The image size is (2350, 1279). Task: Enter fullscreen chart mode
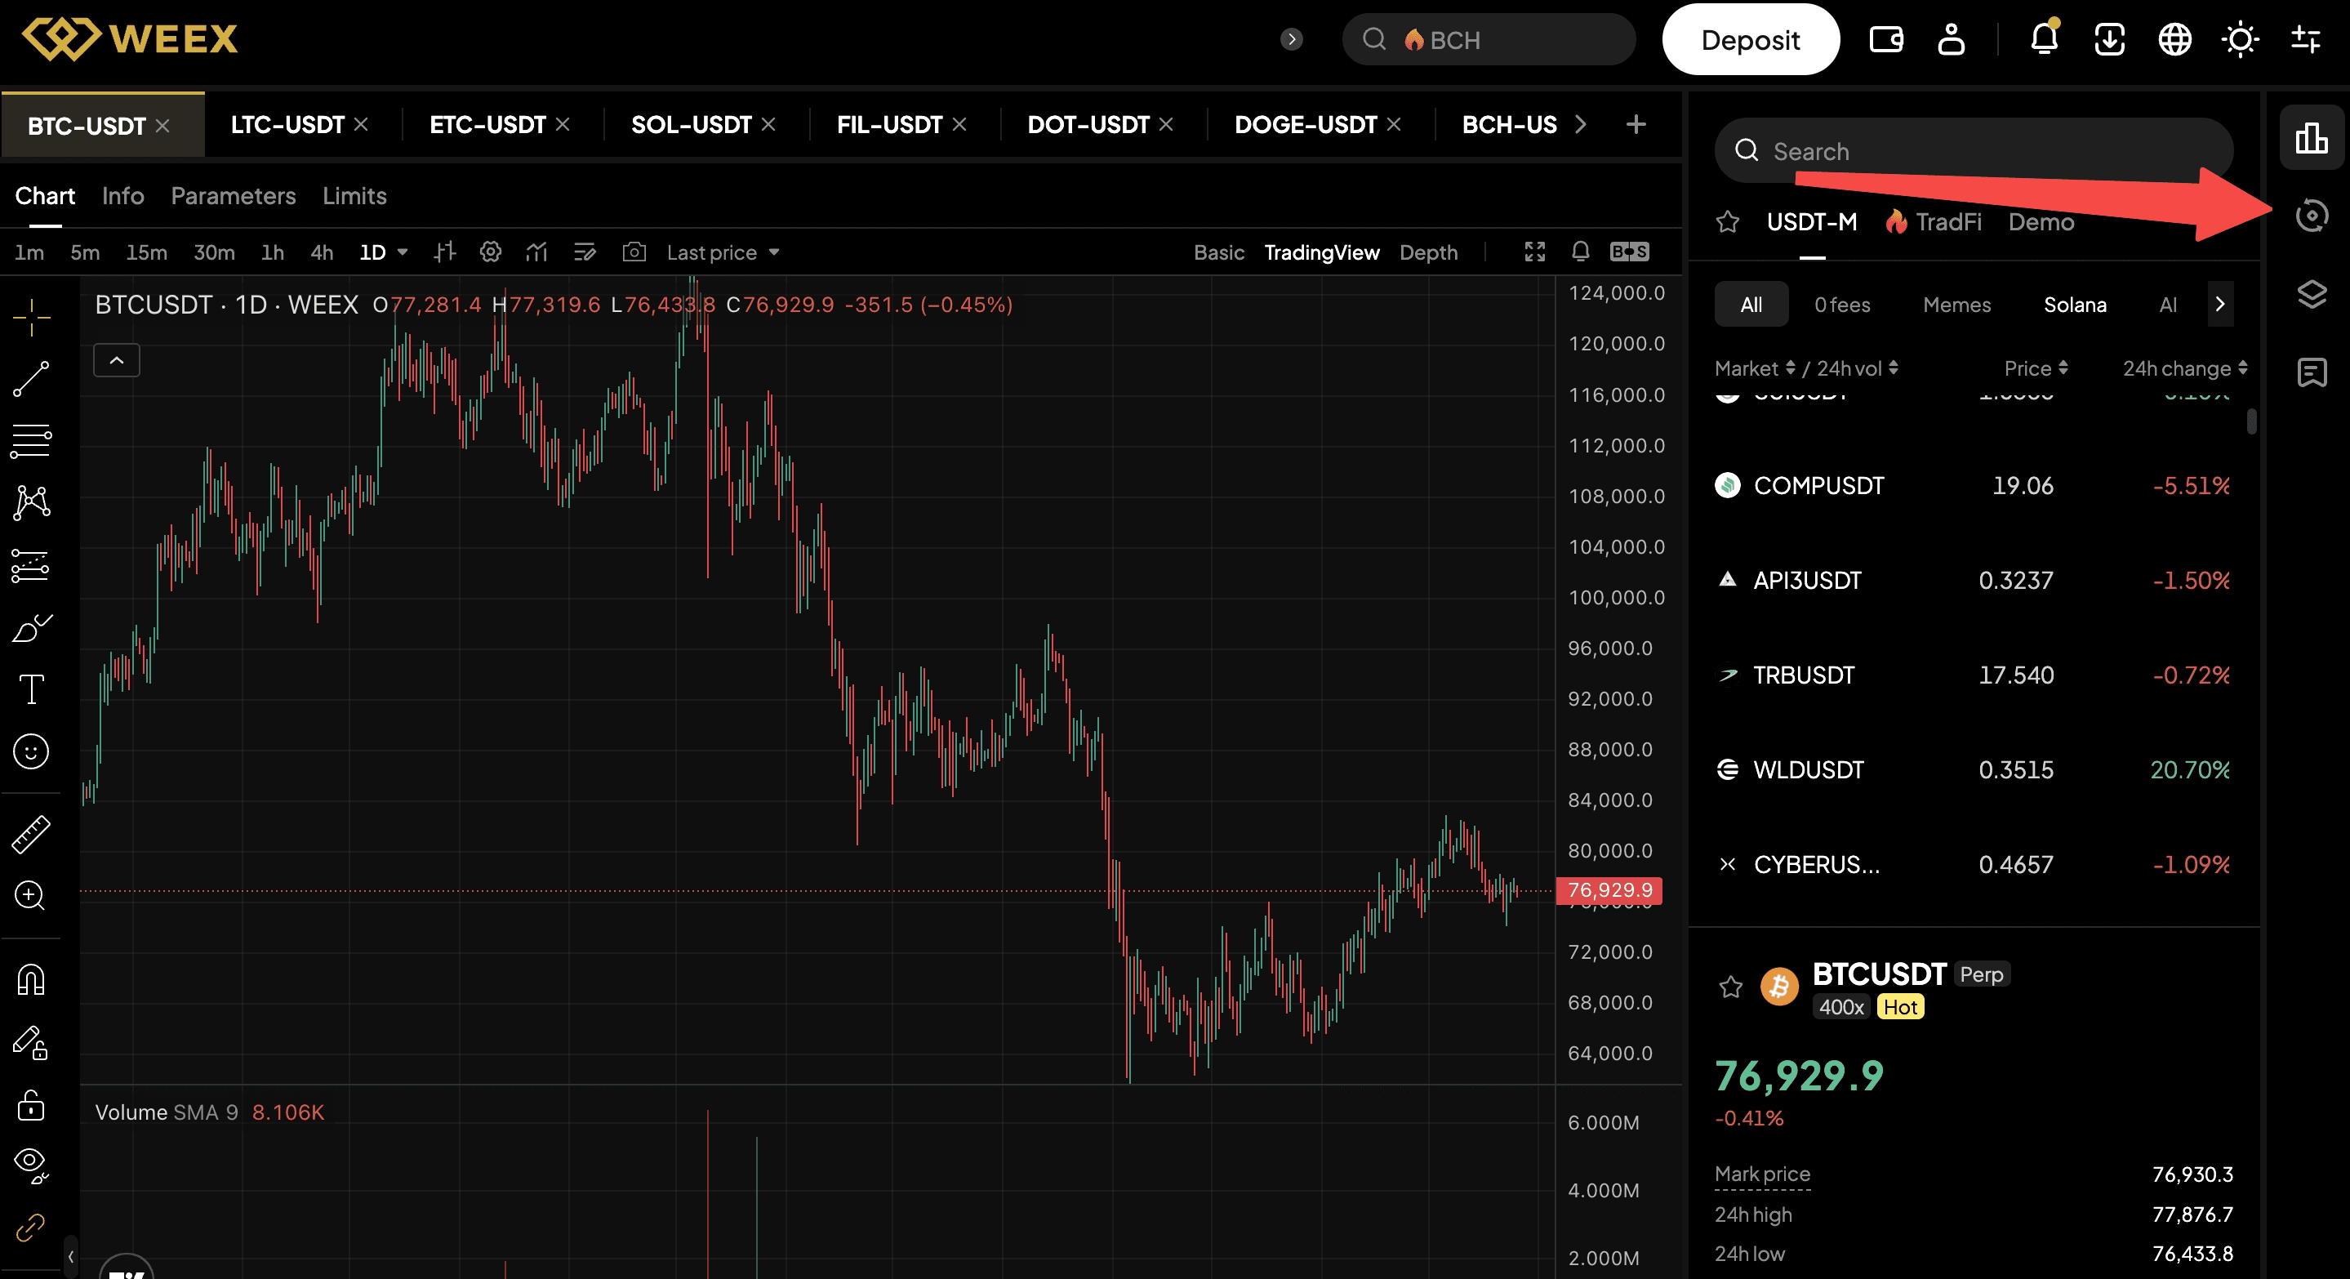(1535, 252)
